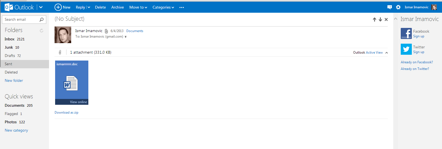Expand recipient details chevron
The height and width of the screenshot is (149, 442).
tap(126, 37)
